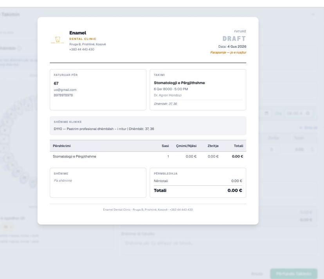
Task: Click the 'DENTAL CLINIC' gold subtitle
Action: coord(83,39)
